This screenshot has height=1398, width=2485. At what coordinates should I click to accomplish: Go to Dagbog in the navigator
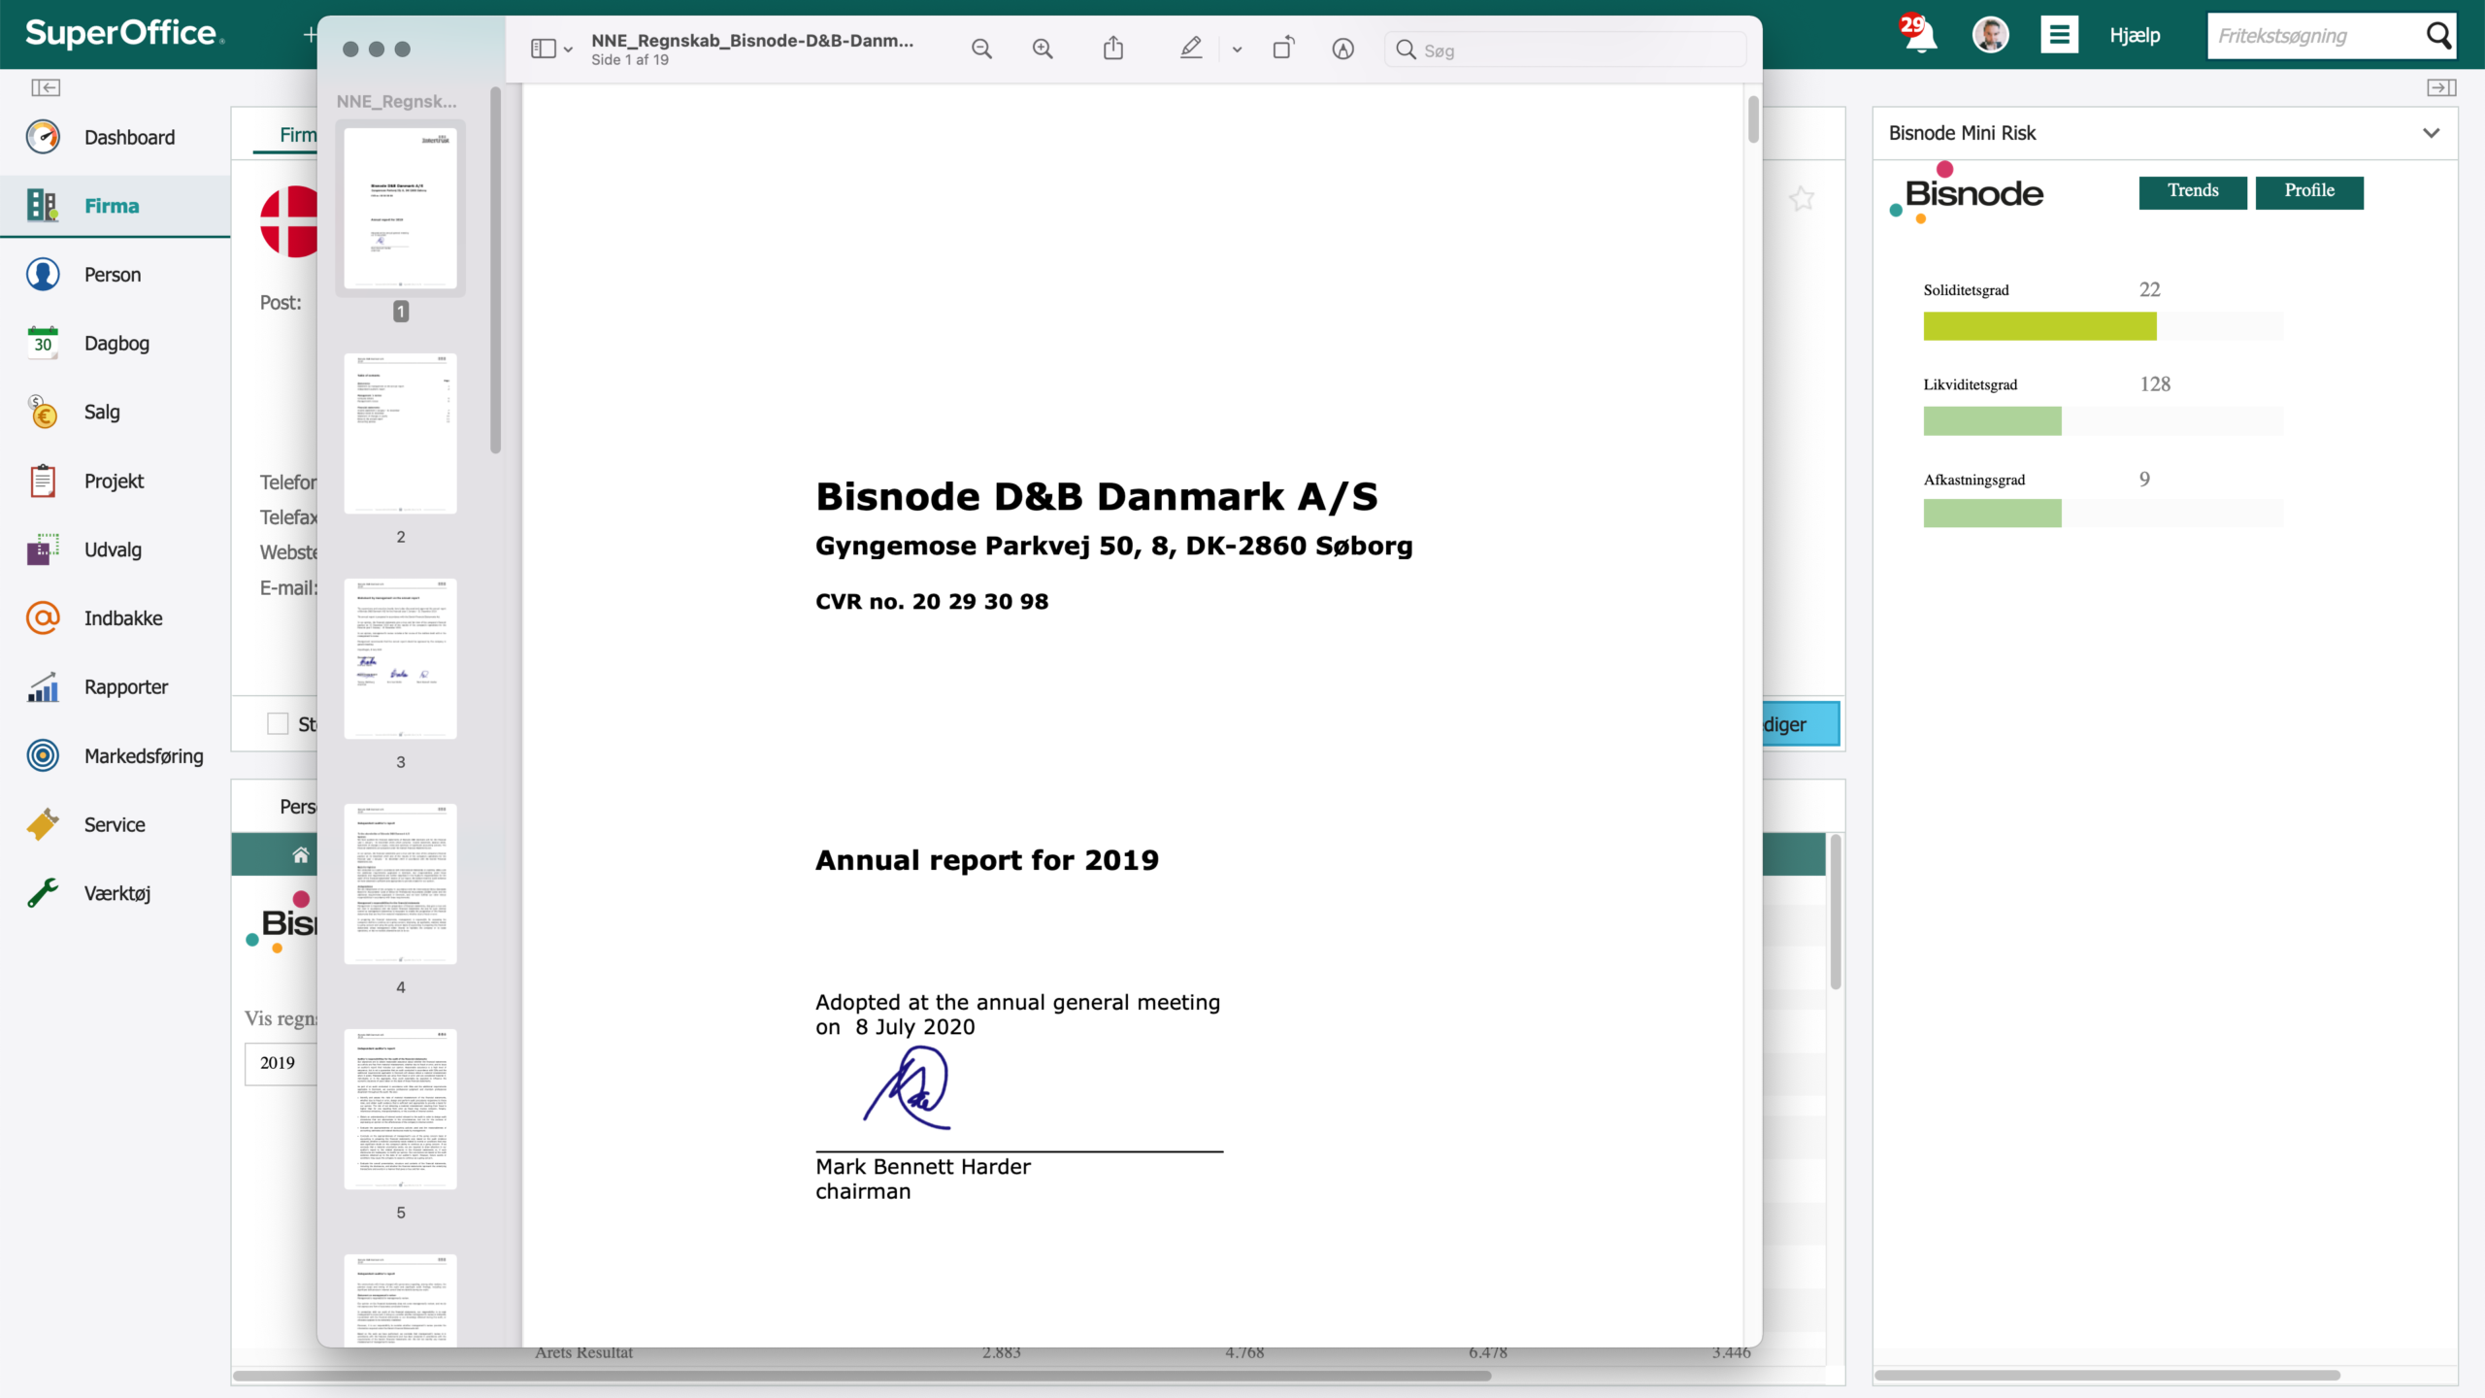116,344
